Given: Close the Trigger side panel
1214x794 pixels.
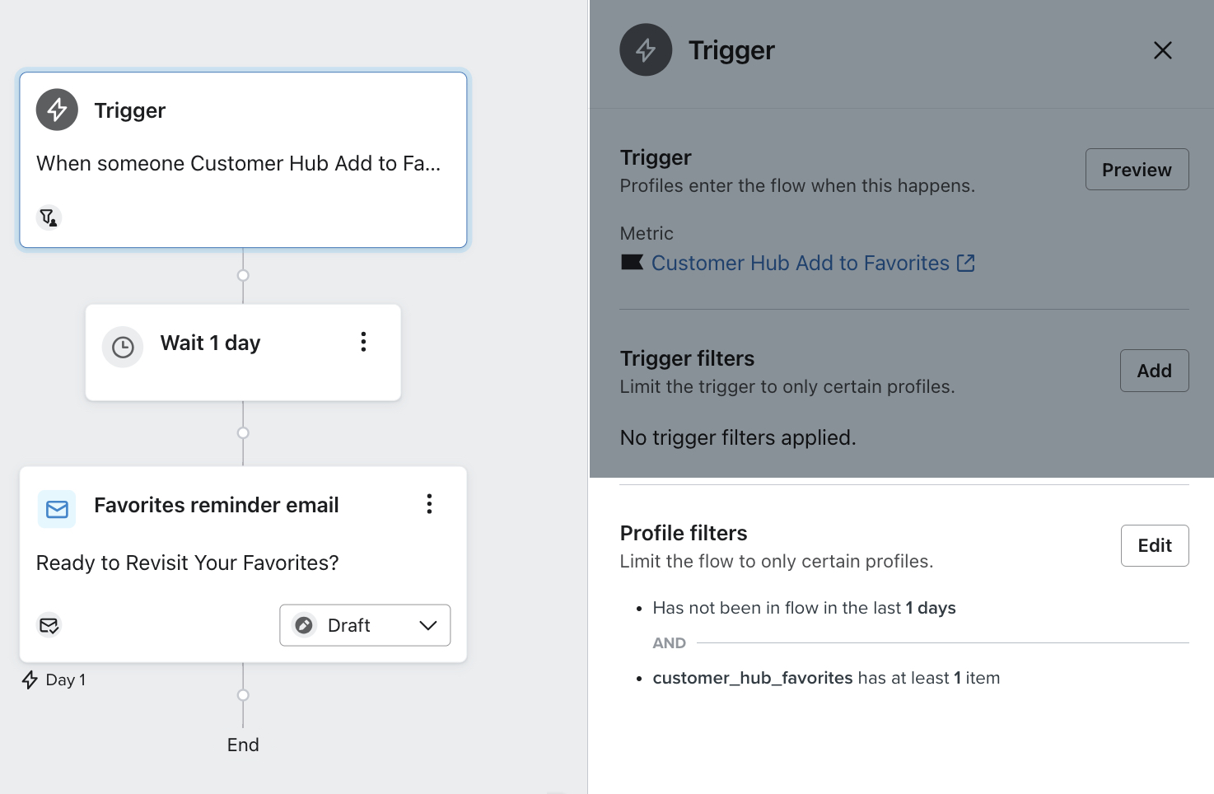Looking at the screenshot, I should [1162, 50].
